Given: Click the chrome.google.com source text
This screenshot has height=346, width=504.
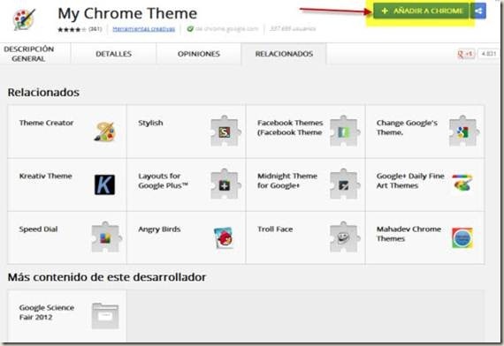Looking at the screenshot, I should click(x=226, y=29).
